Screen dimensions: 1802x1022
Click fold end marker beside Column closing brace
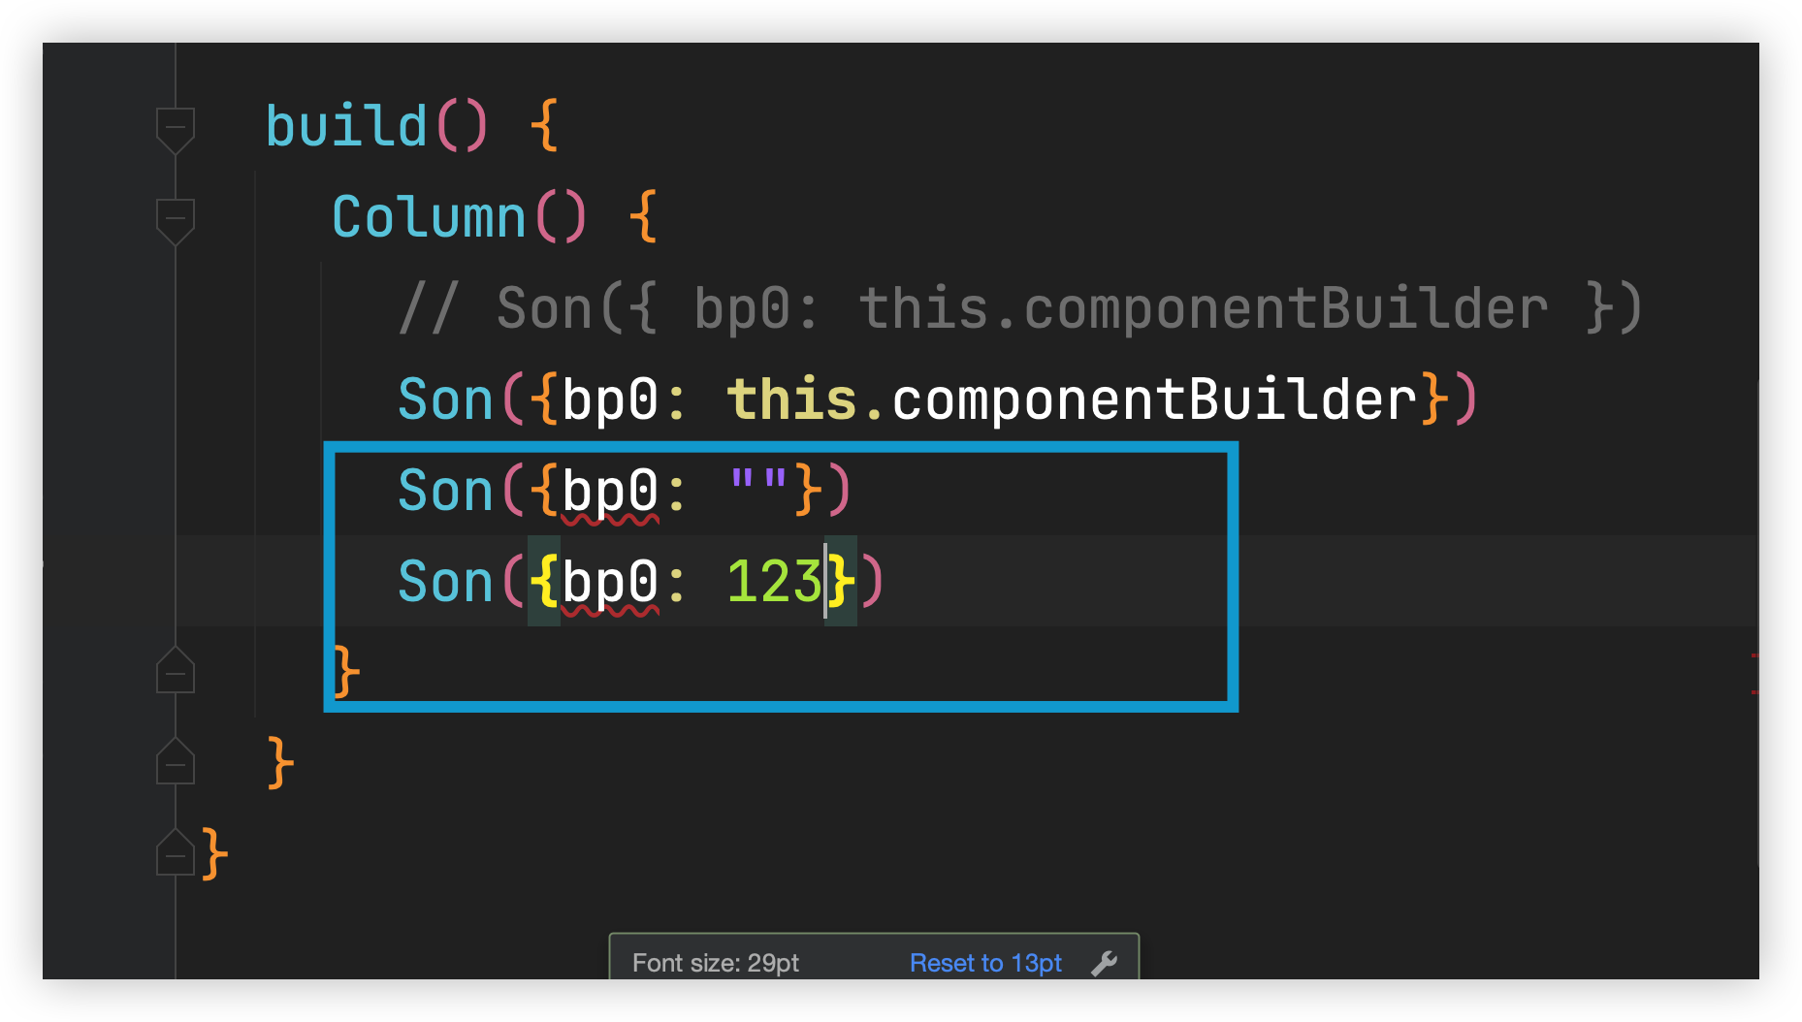point(176,670)
